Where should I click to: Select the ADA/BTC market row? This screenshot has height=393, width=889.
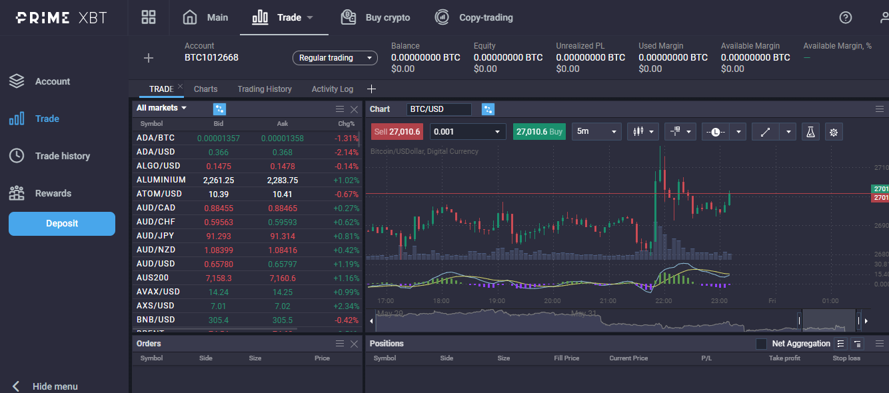tap(247, 138)
